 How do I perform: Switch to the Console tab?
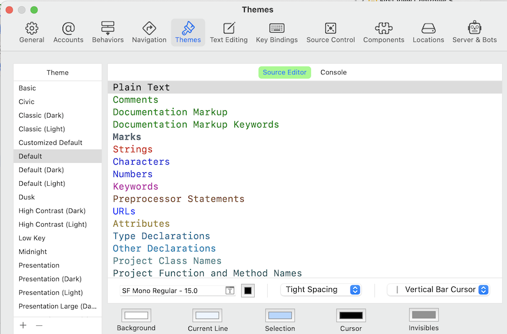[333, 73]
